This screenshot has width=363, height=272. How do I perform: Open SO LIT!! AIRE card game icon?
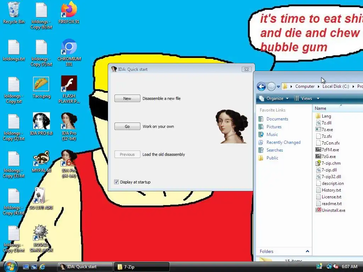click(x=41, y=199)
